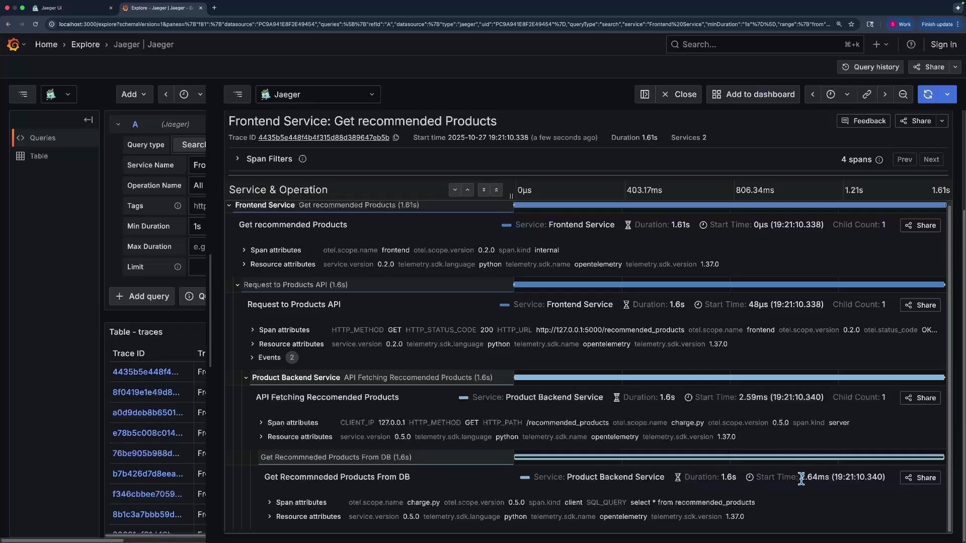Screen dimensions: 966x543
Task: Click Add to dashboard button
Action: 753,95
